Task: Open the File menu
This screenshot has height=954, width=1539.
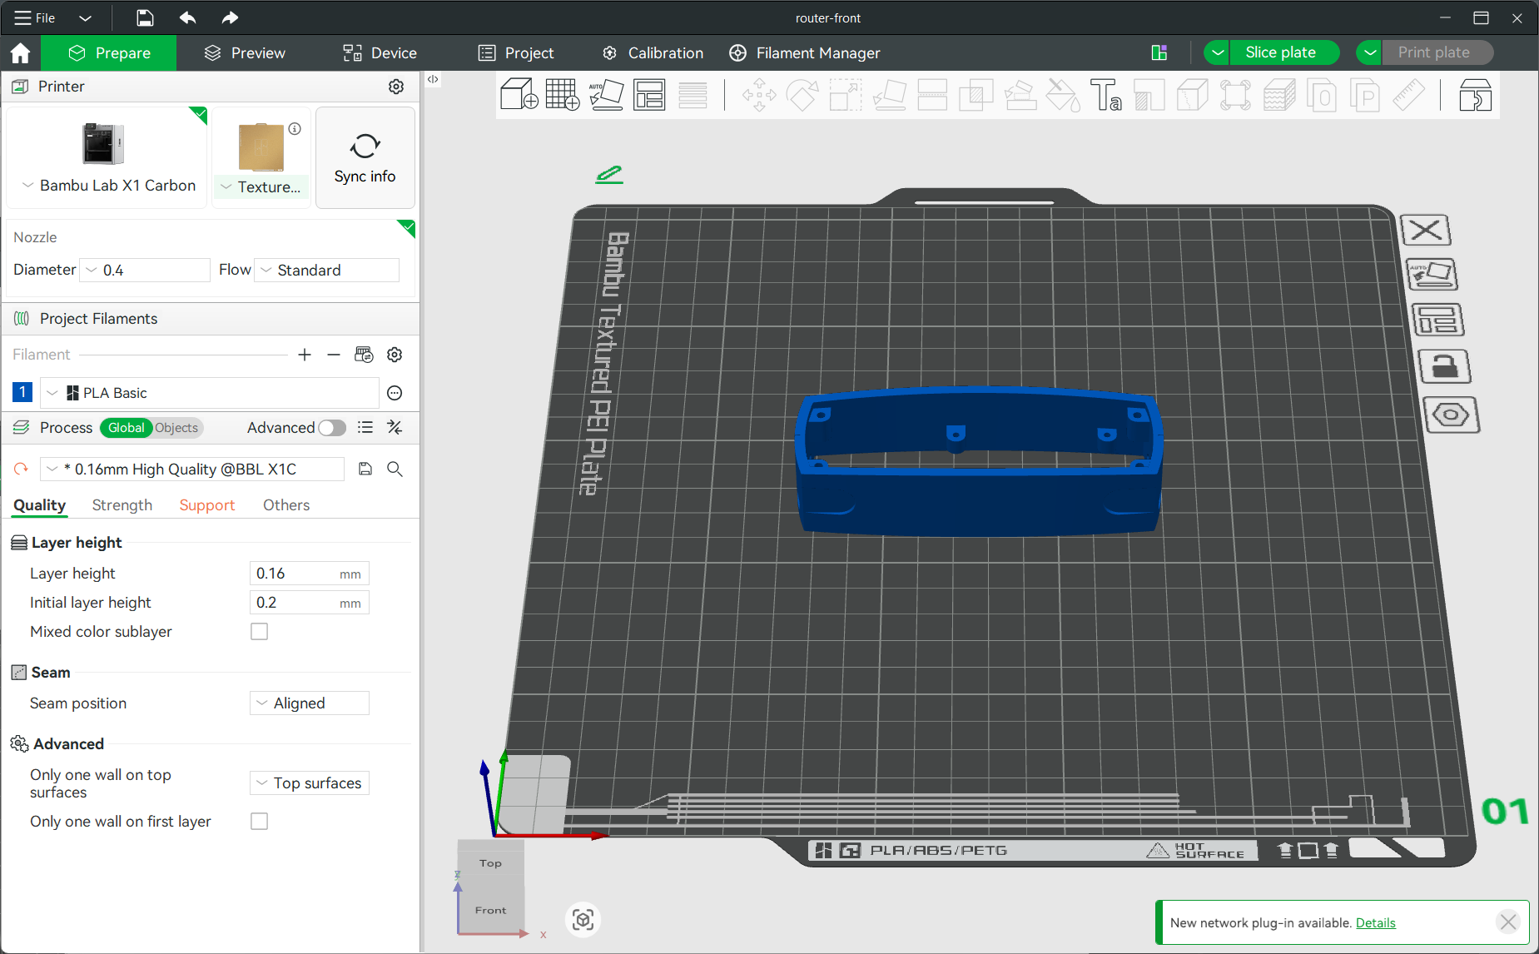Action: tap(34, 17)
